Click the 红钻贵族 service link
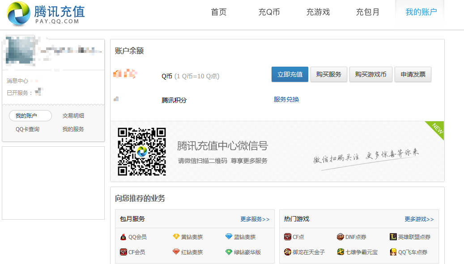The width and height of the screenshot is (464, 264). coord(192,252)
